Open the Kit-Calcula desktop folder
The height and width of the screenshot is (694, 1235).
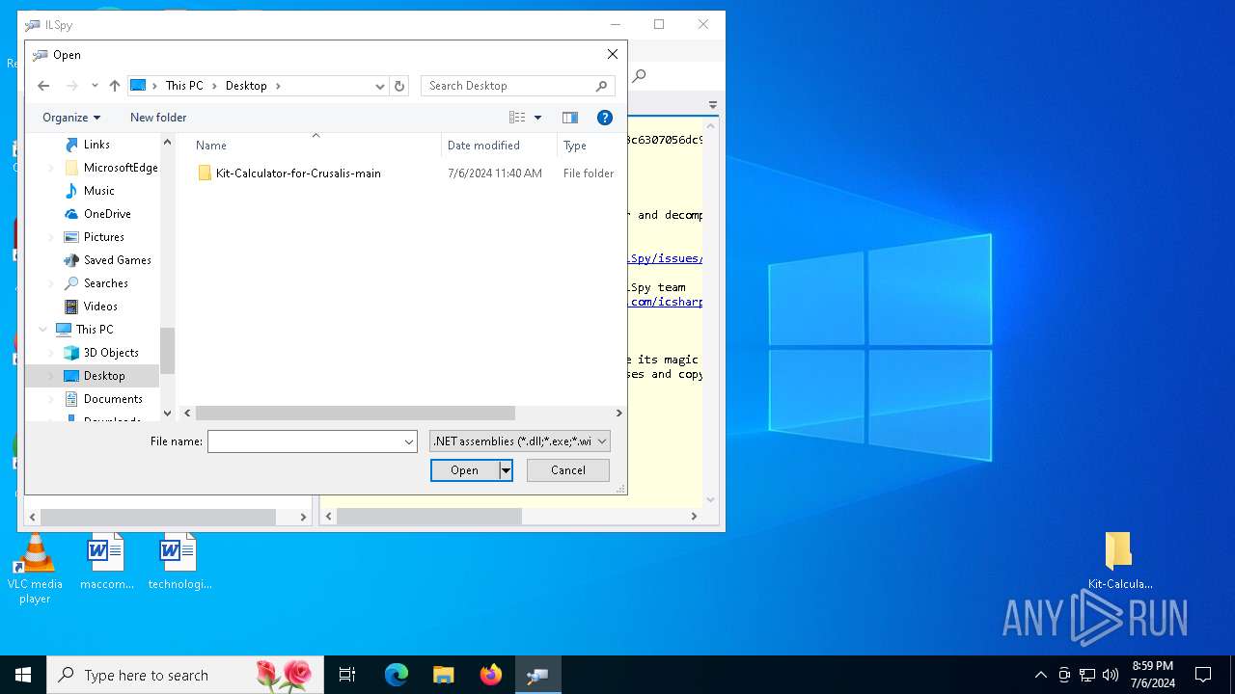click(x=1119, y=561)
